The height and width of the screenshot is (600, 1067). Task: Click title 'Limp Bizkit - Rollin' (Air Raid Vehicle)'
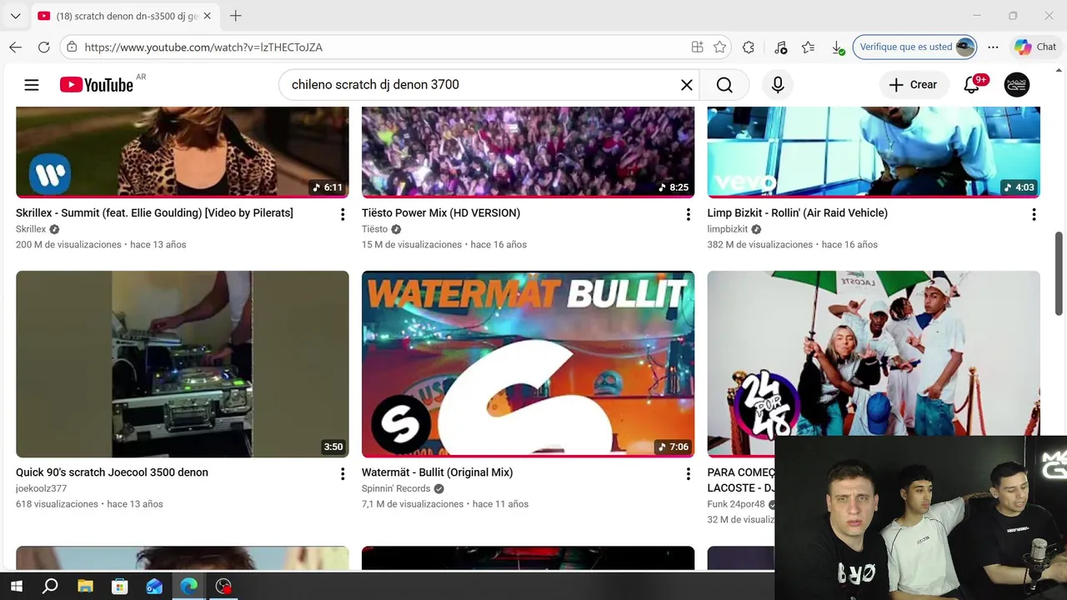798,213
